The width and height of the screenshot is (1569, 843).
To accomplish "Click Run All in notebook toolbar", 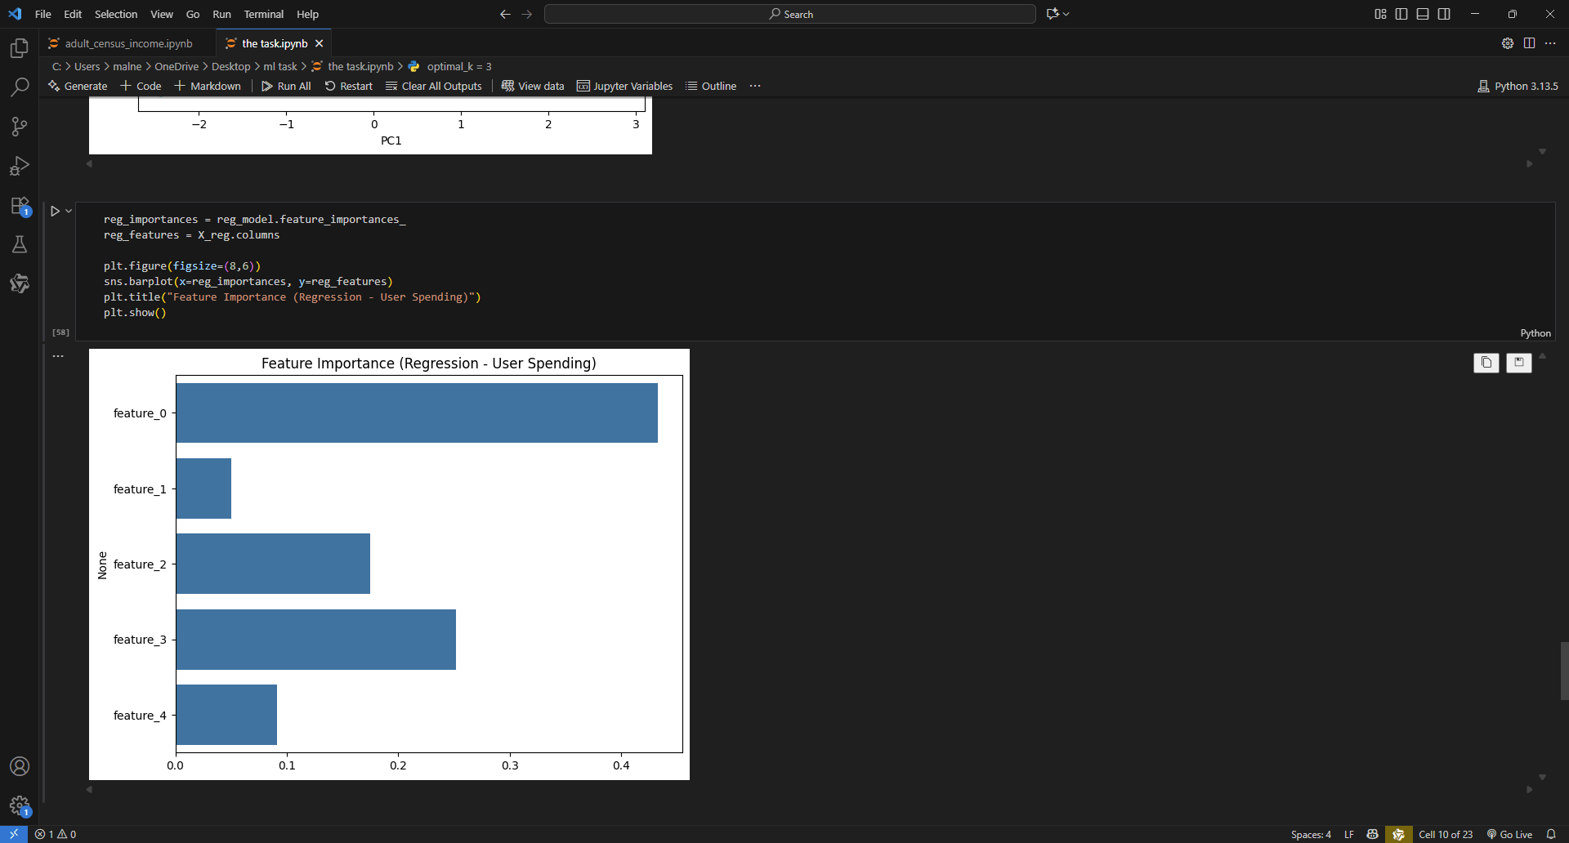I will point(286,86).
